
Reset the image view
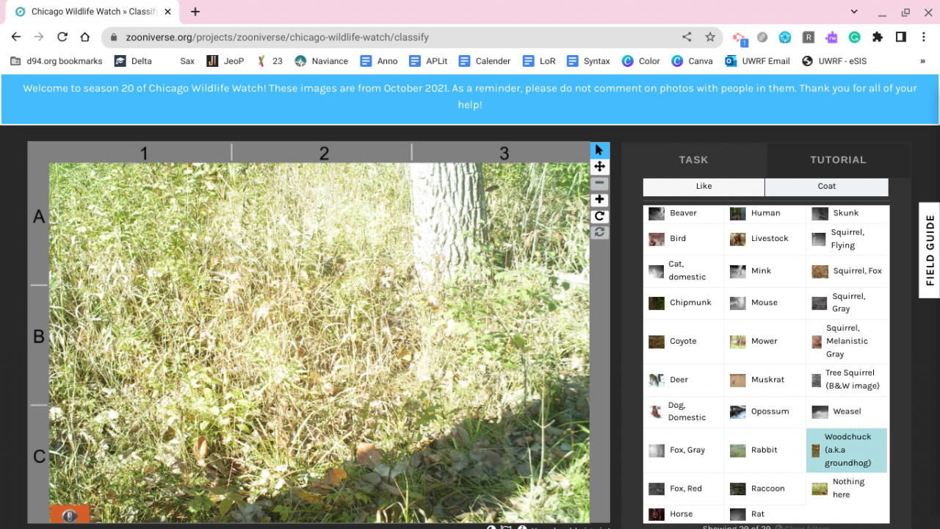599,232
